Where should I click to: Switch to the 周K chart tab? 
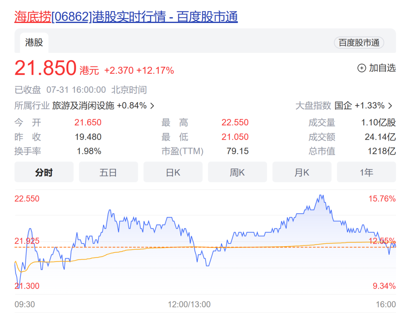[237, 172]
